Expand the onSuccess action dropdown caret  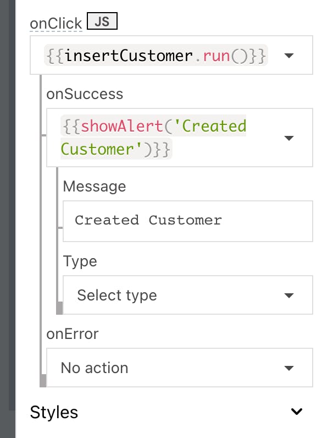tap(289, 138)
